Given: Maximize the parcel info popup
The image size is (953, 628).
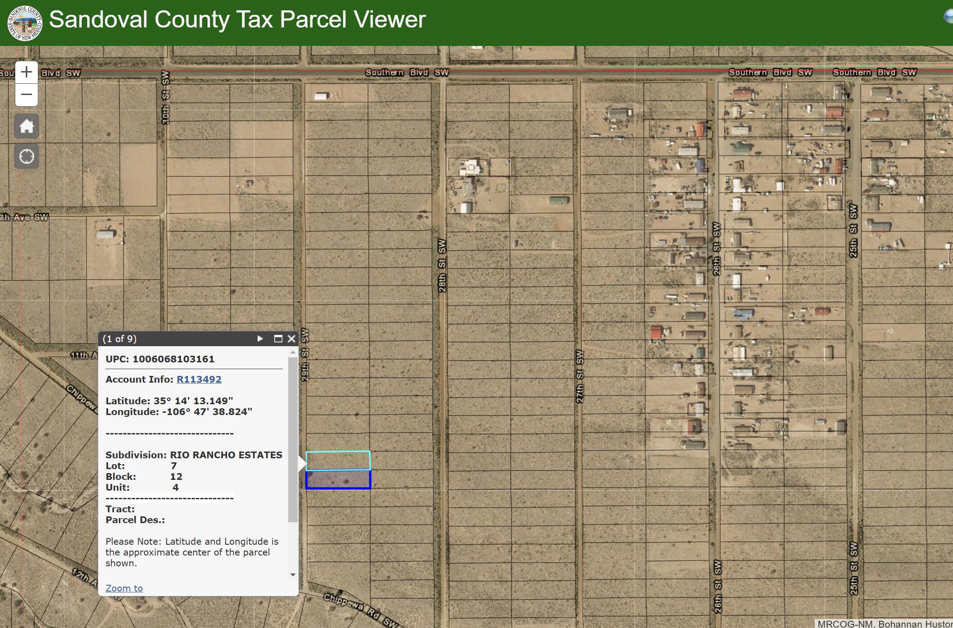Looking at the screenshot, I should (278, 339).
